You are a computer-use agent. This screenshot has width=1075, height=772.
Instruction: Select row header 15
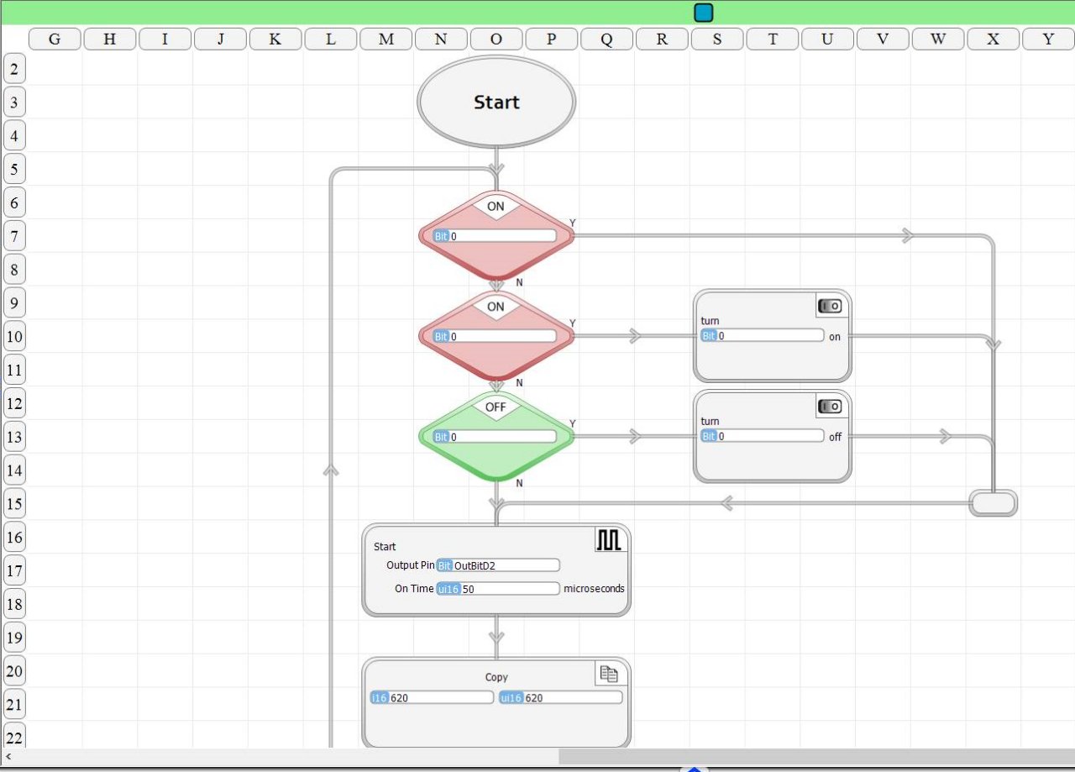click(14, 504)
